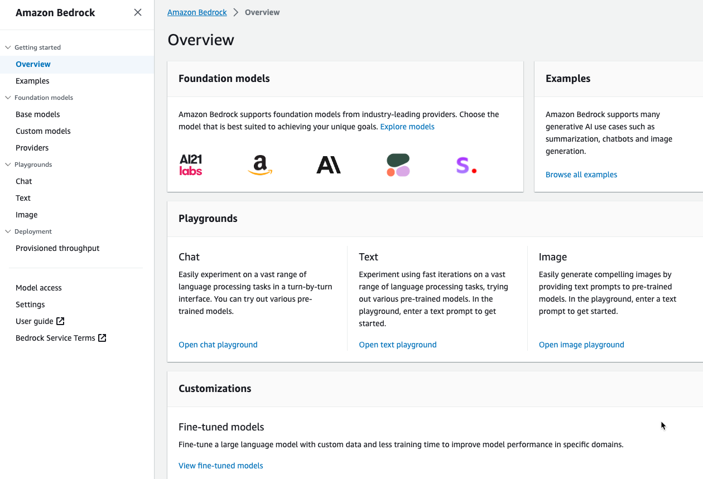The image size is (703, 479).
Task: Click Open text playground link
Action: pos(398,345)
